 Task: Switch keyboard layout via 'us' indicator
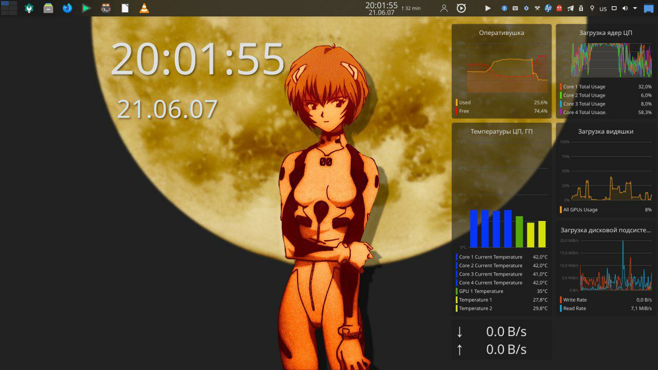603,9
